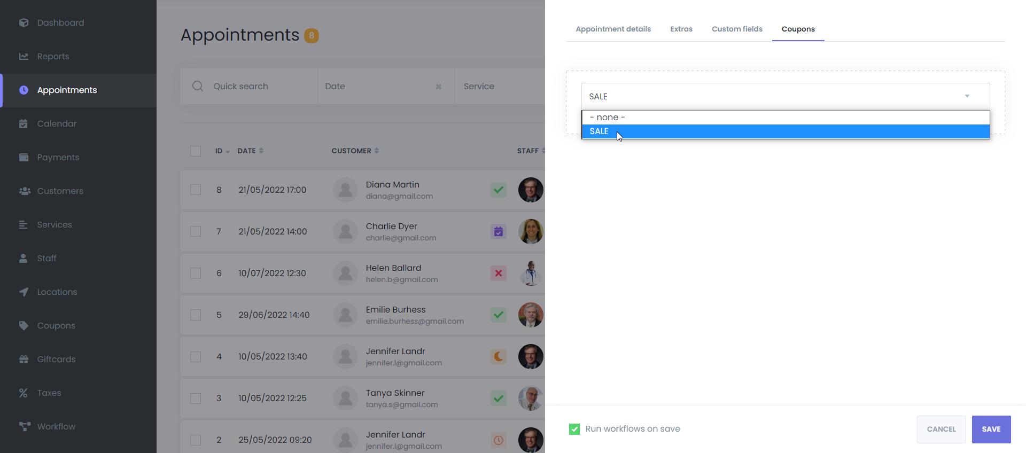The width and height of the screenshot is (1026, 453).
Task: Click staff photo for appointment 8
Action: coord(531,190)
